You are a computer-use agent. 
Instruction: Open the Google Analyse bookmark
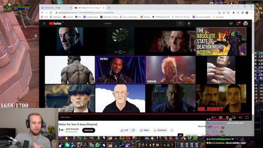click(91, 17)
